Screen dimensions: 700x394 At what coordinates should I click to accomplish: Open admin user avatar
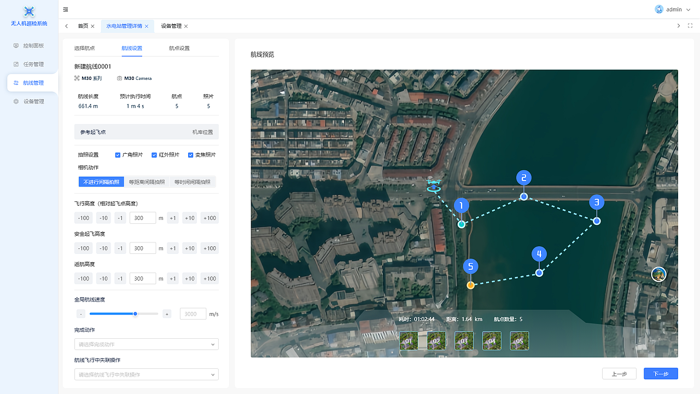[659, 9]
